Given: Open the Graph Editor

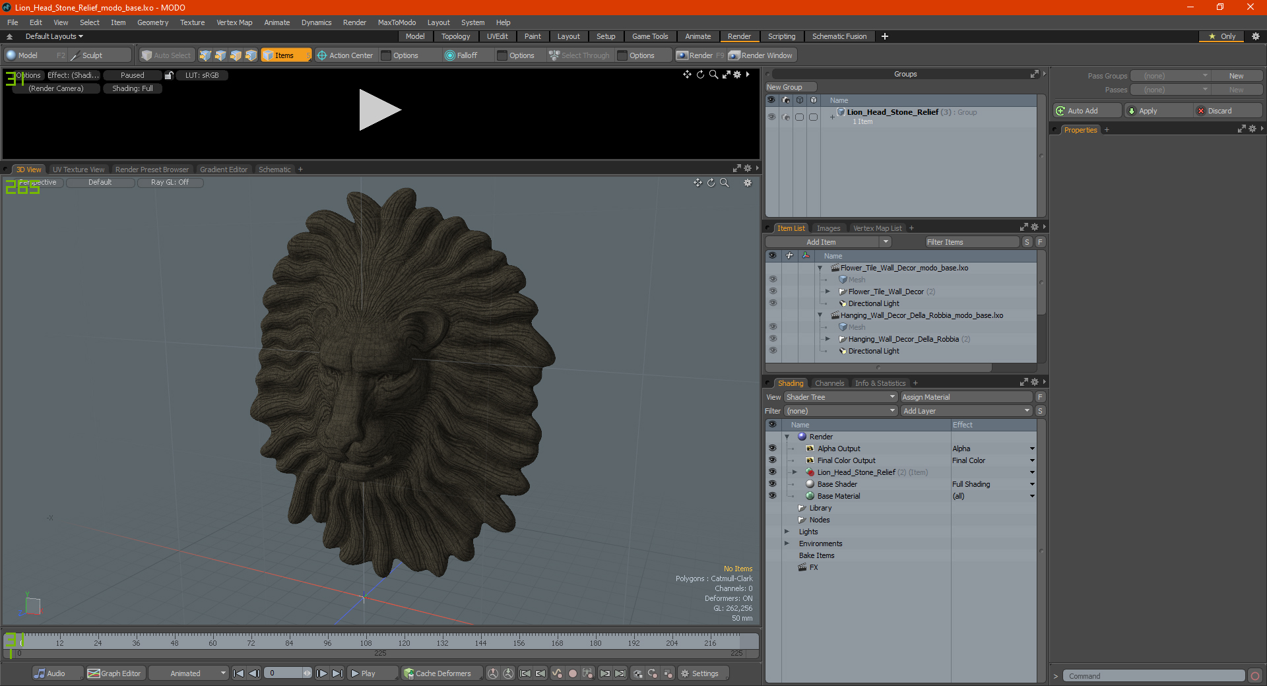Looking at the screenshot, I should 115,673.
